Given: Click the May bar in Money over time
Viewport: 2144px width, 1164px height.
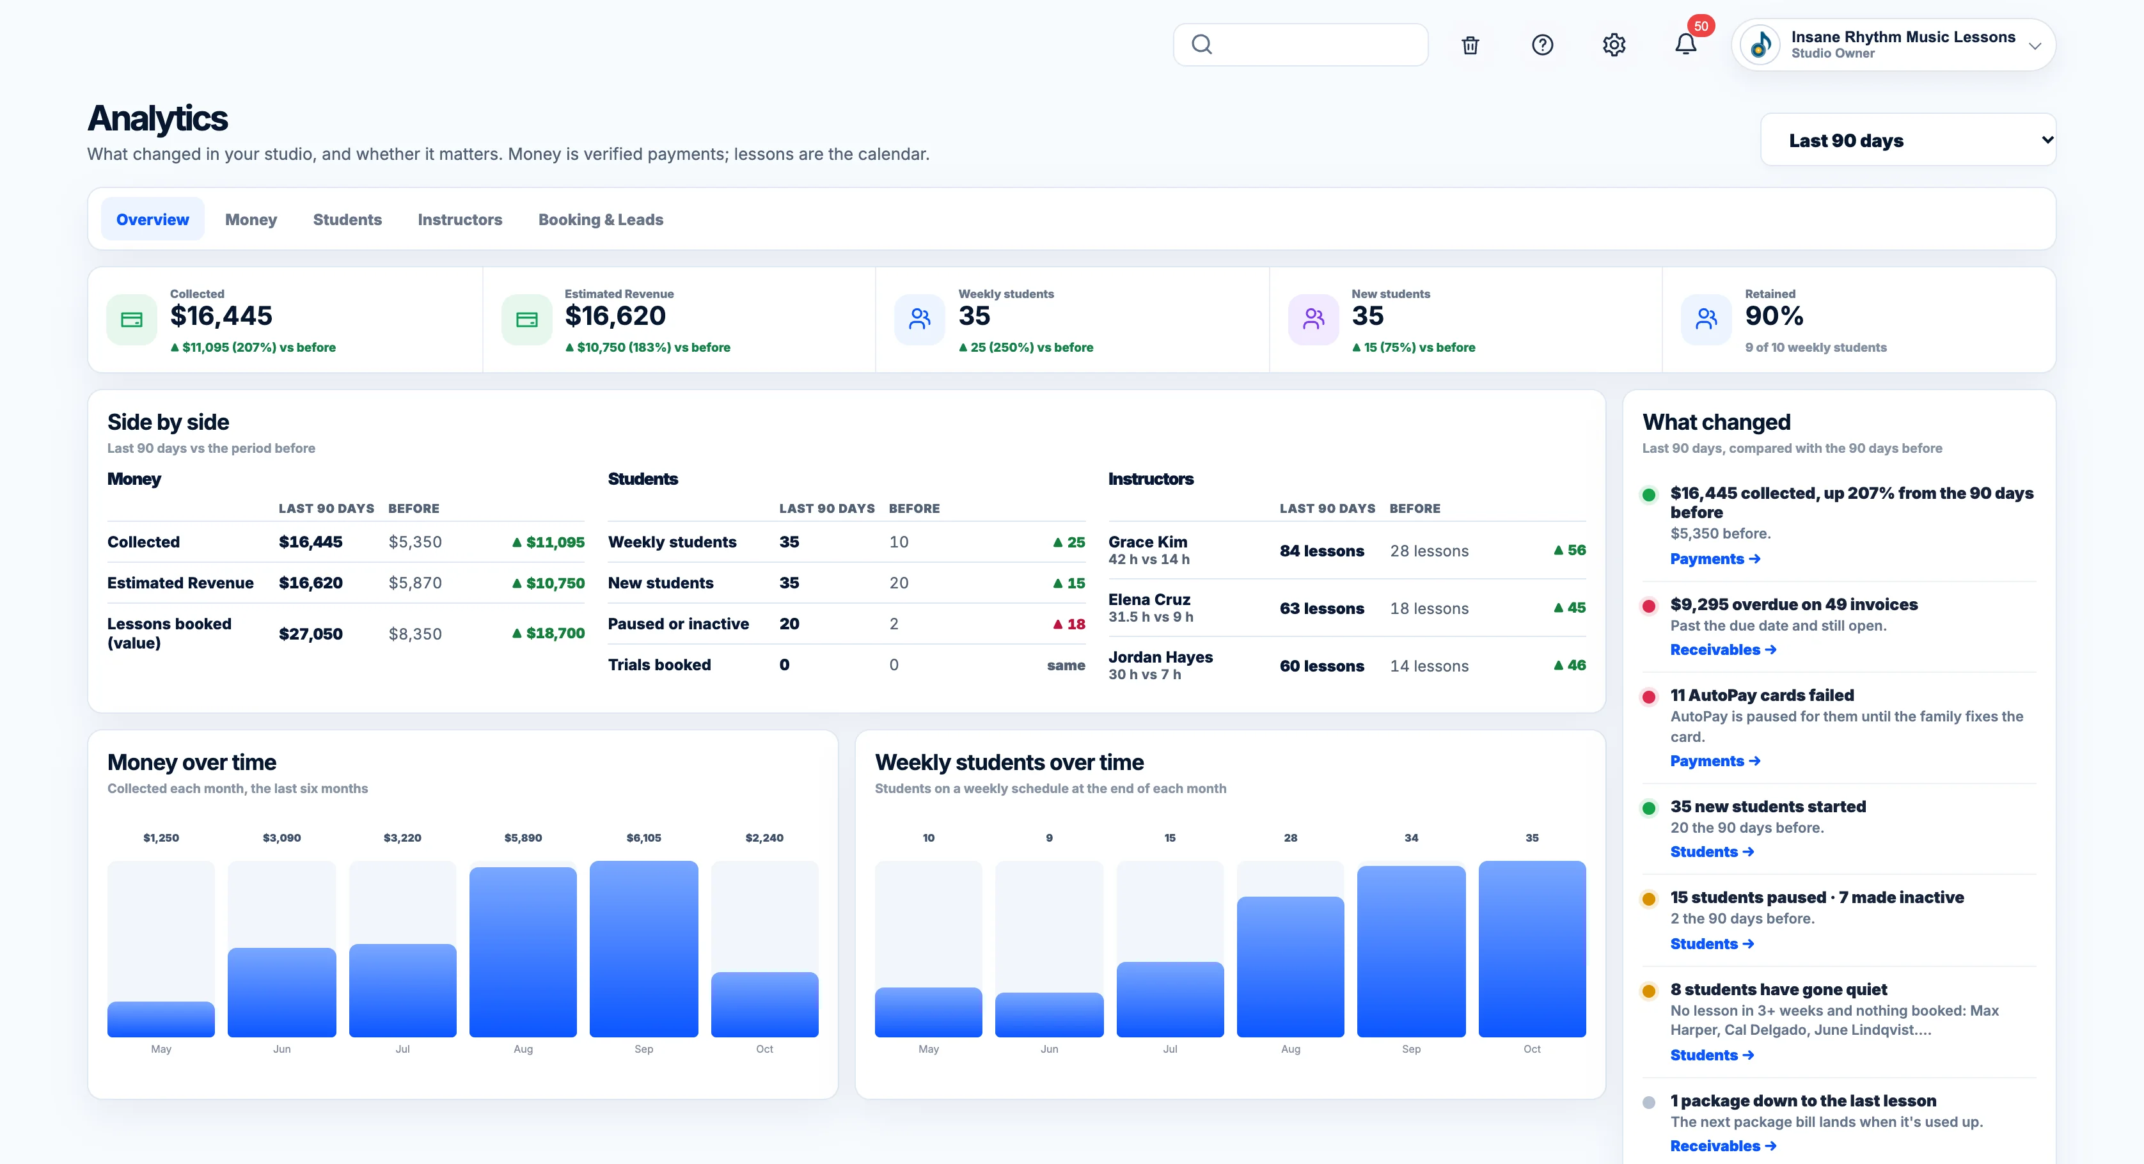Looking at the screenshot, I should [x=161, y=1019].
